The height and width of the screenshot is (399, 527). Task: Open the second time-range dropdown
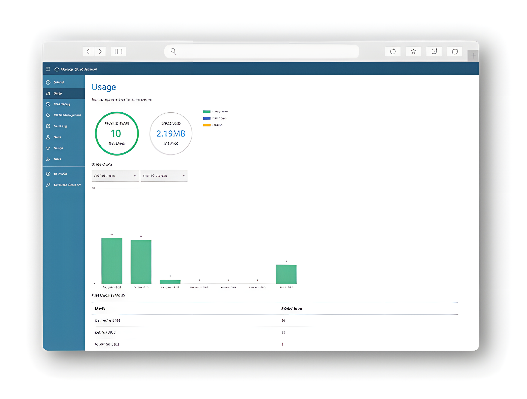click(164, 176)
